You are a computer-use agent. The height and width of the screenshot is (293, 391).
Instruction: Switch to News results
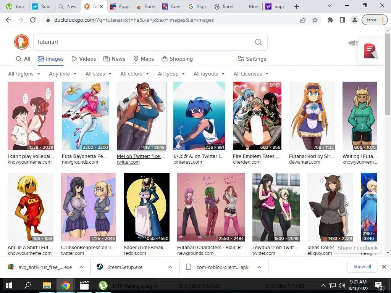115,59
